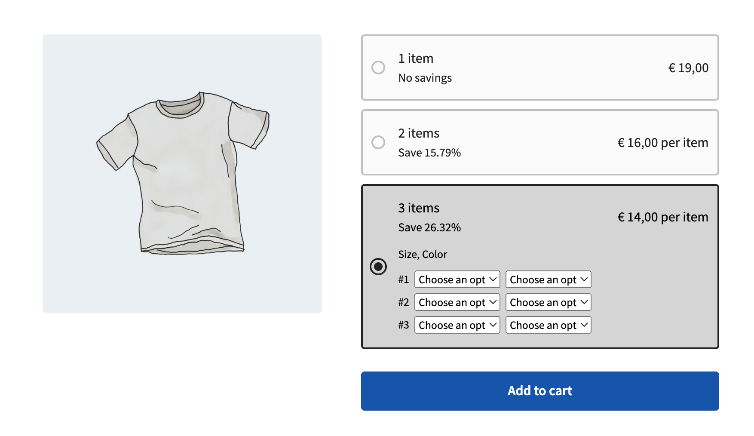The image size is (754, 436).
Task: Click the € 14,00 per item price
Action: click(662, 217)
